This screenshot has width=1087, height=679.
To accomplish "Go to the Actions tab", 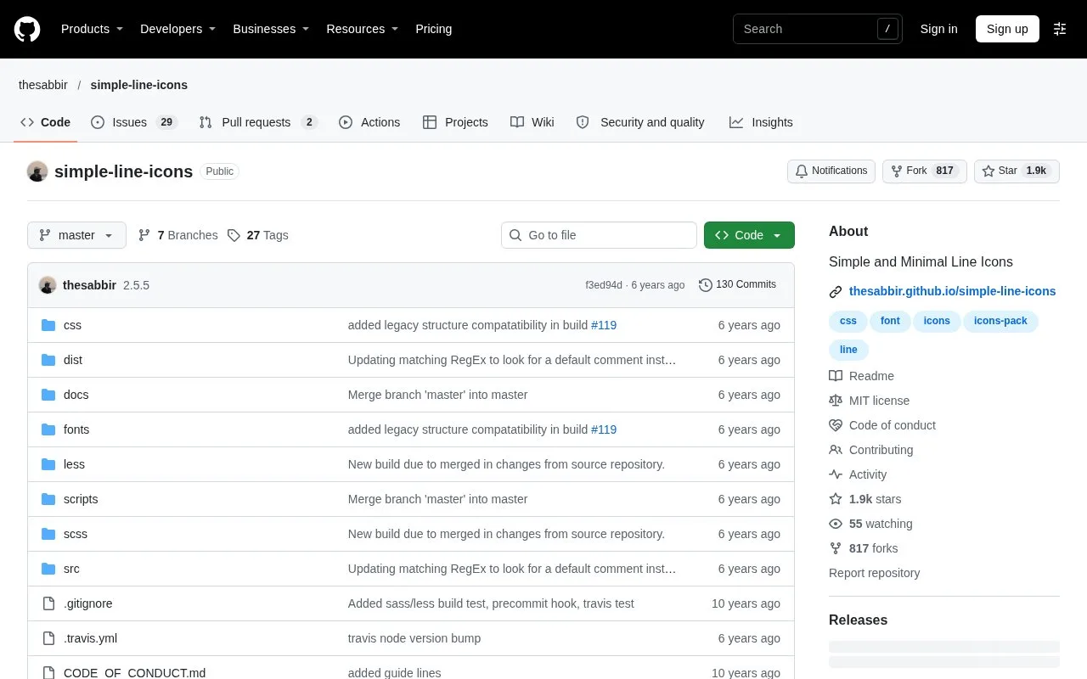I will click(369, 122).
